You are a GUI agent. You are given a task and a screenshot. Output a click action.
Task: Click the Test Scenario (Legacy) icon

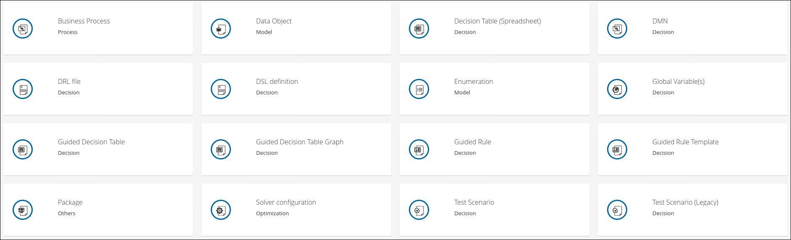617,210
